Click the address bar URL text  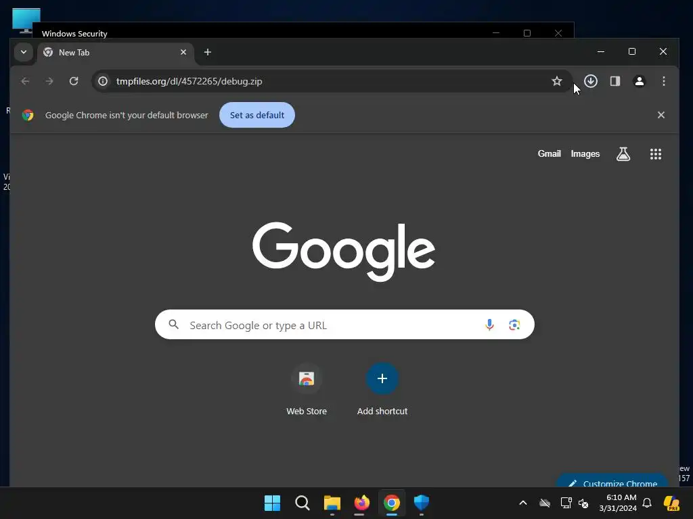click(189, 81)
